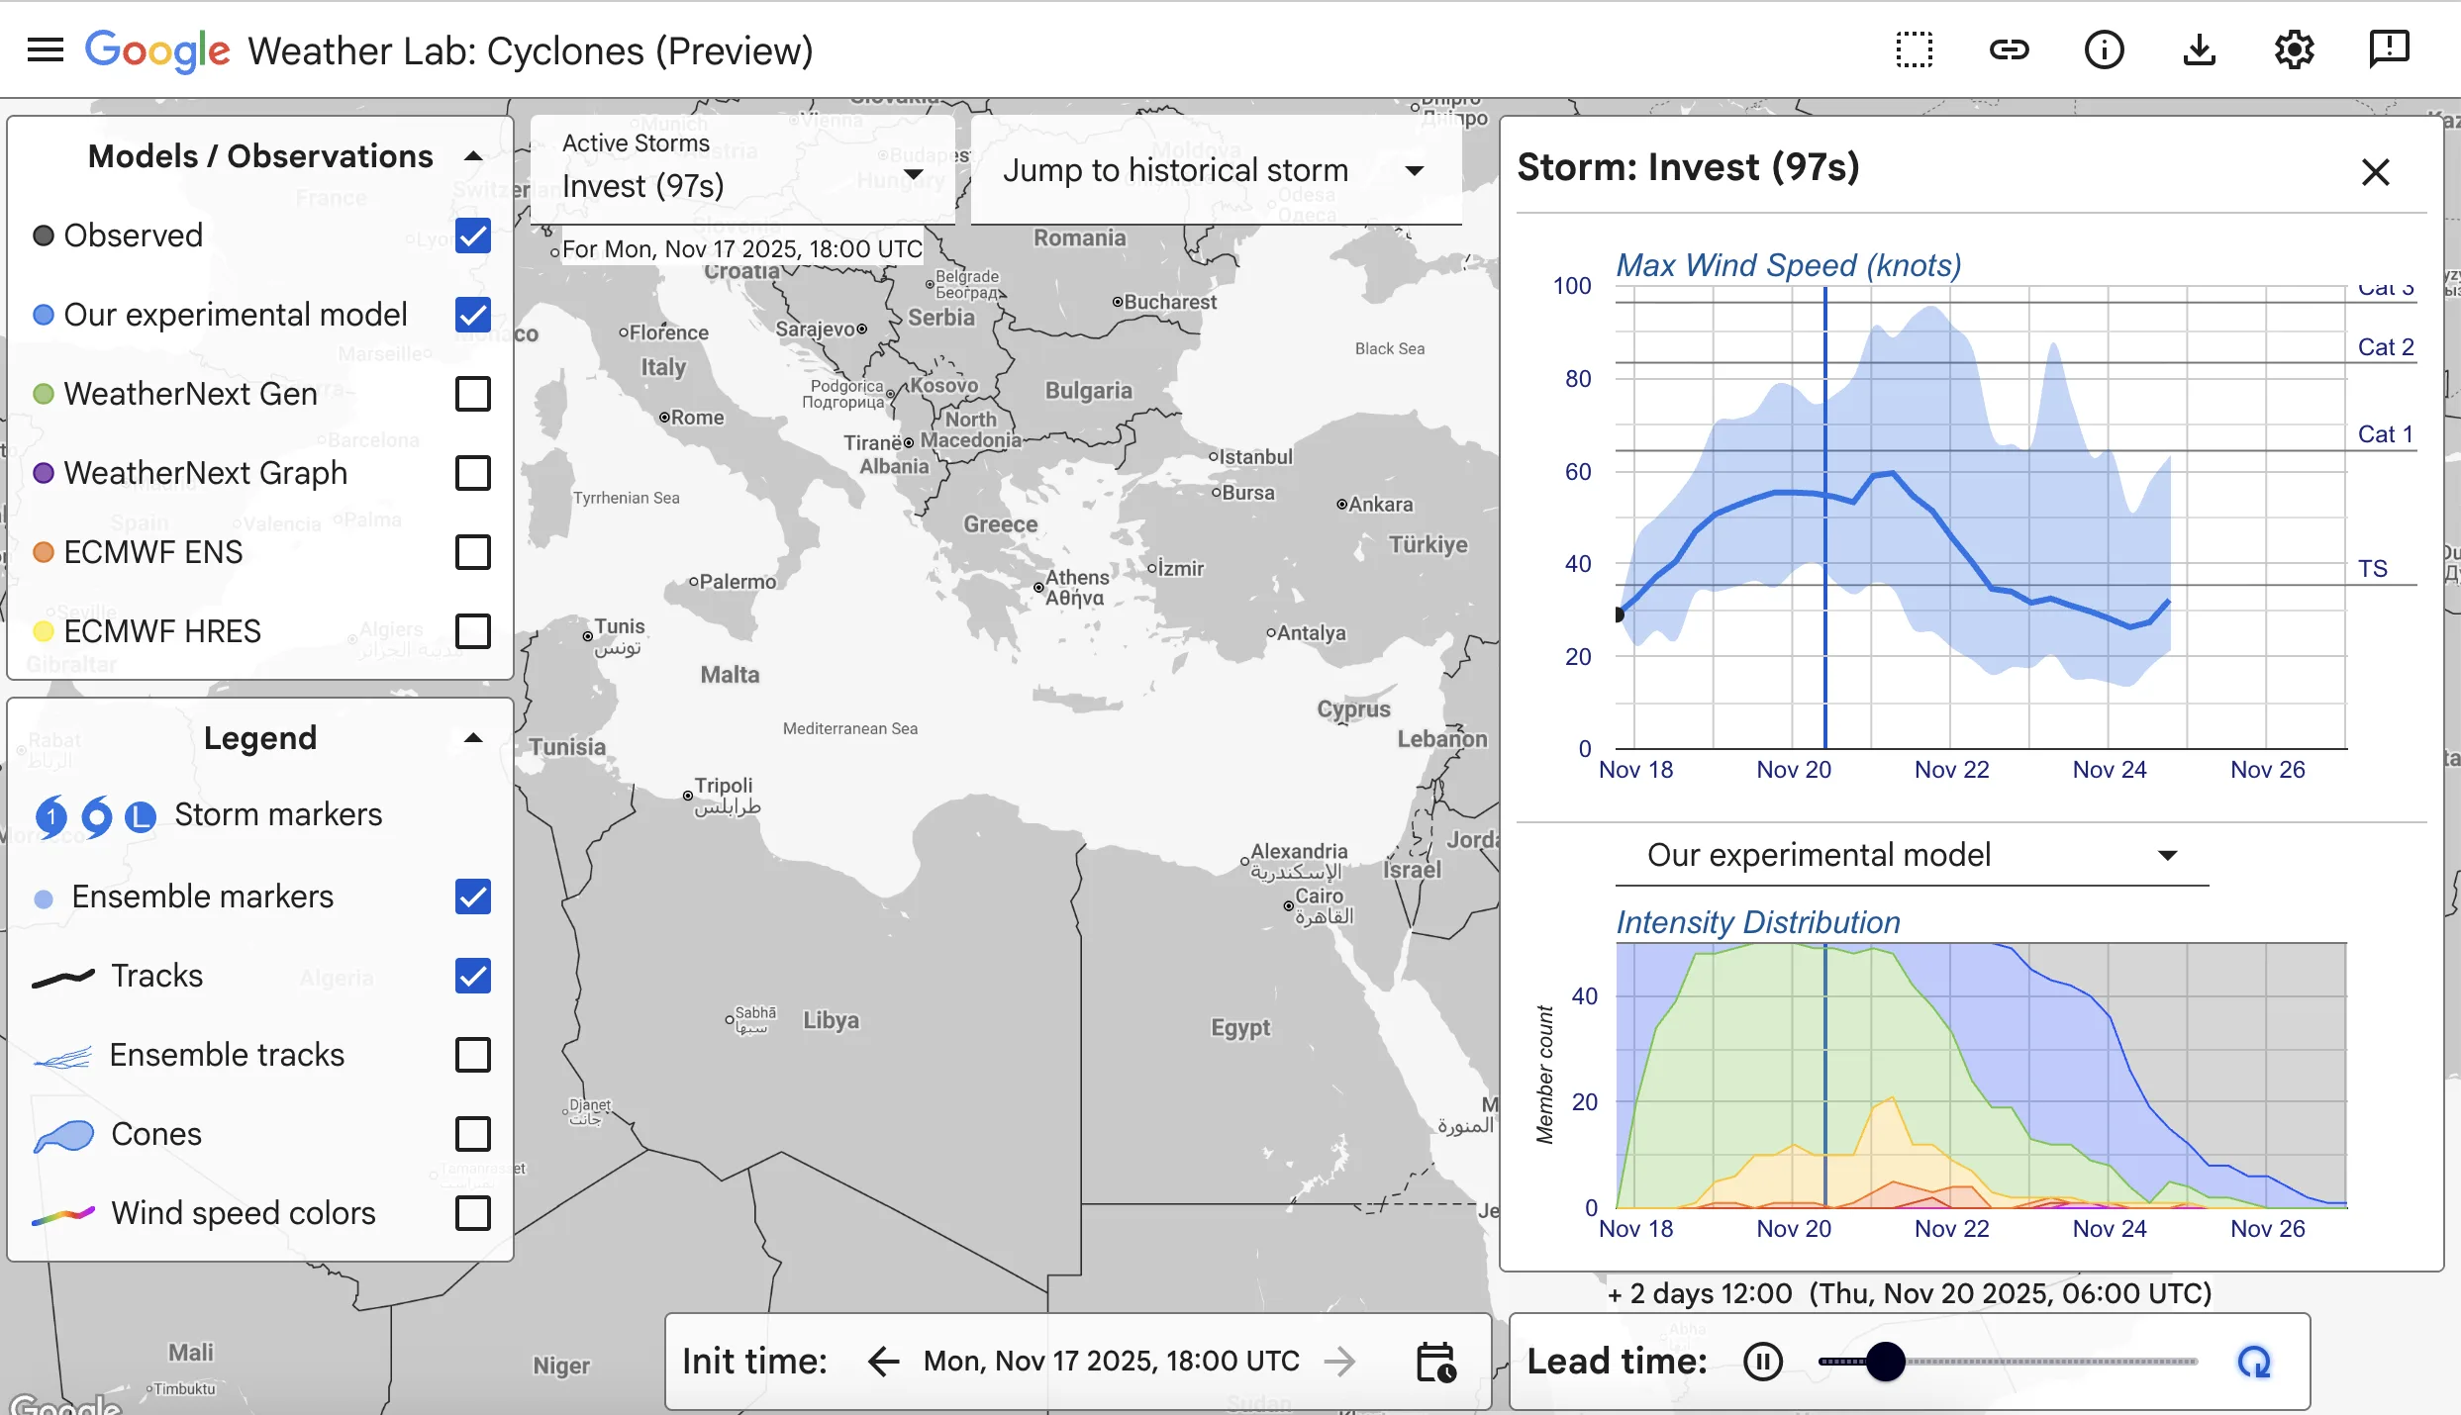Disable the Ensemble markers overlay
The image size is (2461, 1415).
coord(473,896)
